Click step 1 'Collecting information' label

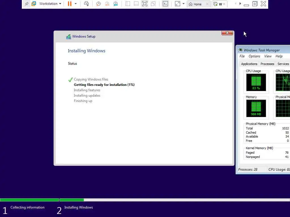(27, 207)
